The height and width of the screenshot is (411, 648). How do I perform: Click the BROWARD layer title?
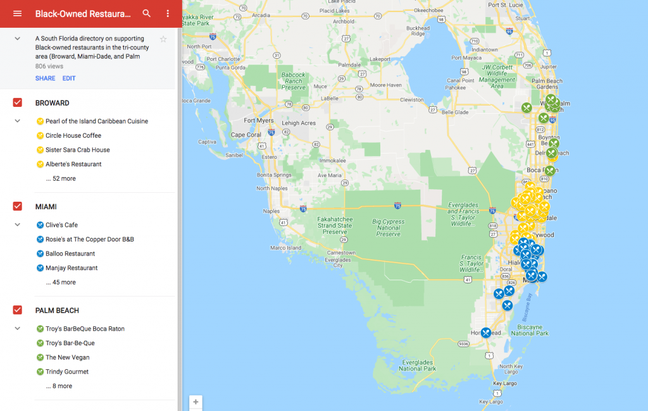(x=52, y=103)
